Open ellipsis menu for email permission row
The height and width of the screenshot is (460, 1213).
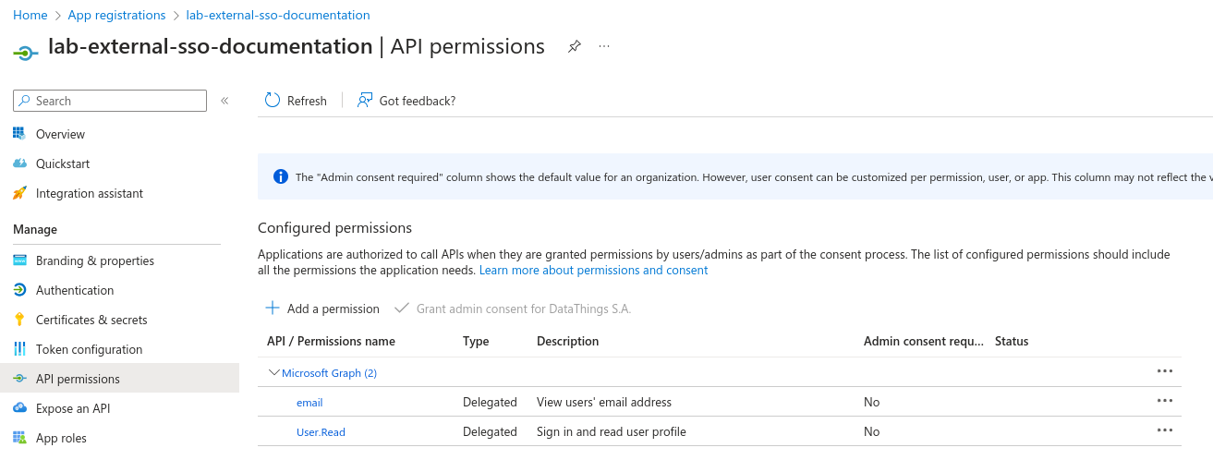1165,401
